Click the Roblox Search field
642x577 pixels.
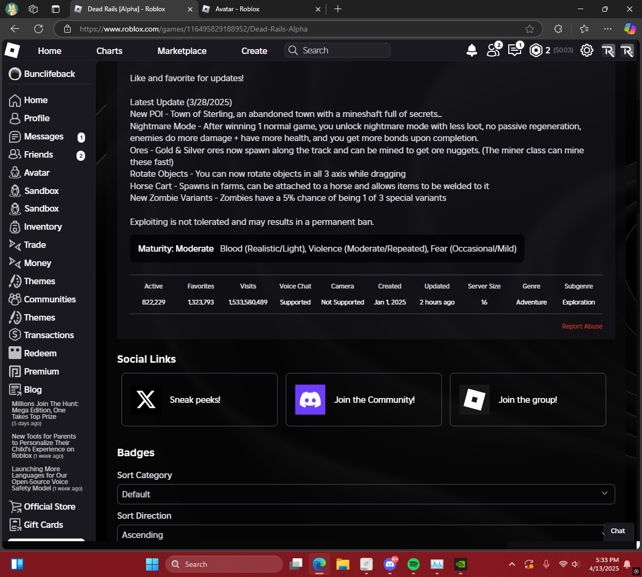tap(338, 50)
